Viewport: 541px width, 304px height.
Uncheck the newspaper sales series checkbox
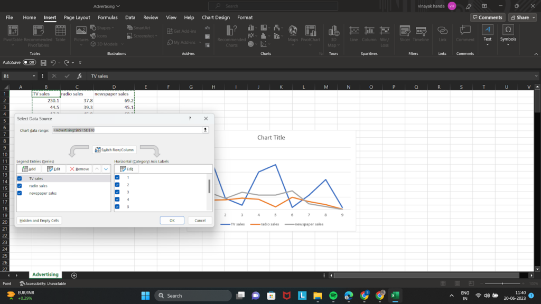point(20,193)
